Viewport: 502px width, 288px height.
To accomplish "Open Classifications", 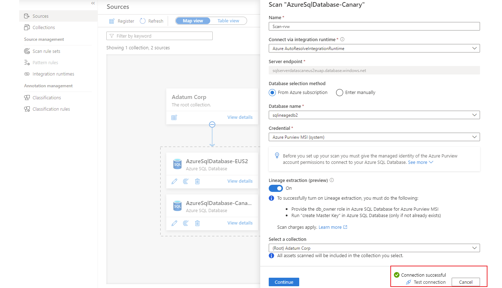I will pos(46,98).
